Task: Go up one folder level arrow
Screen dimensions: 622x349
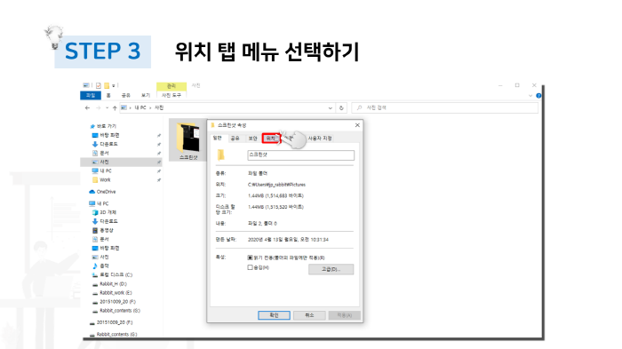Action: coord(115,107)
